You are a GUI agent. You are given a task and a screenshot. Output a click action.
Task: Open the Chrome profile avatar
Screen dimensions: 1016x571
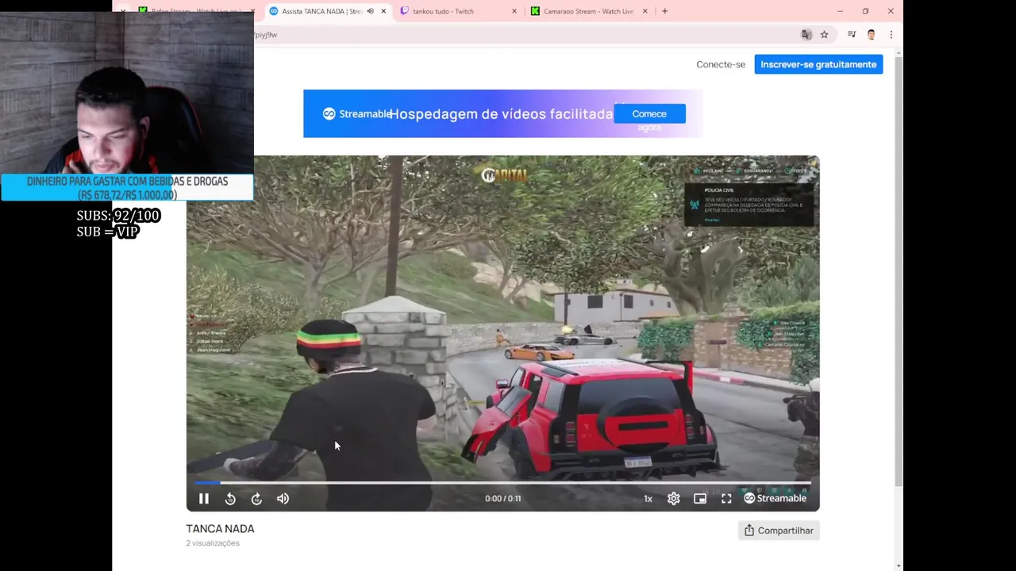(x=871, y=35)
